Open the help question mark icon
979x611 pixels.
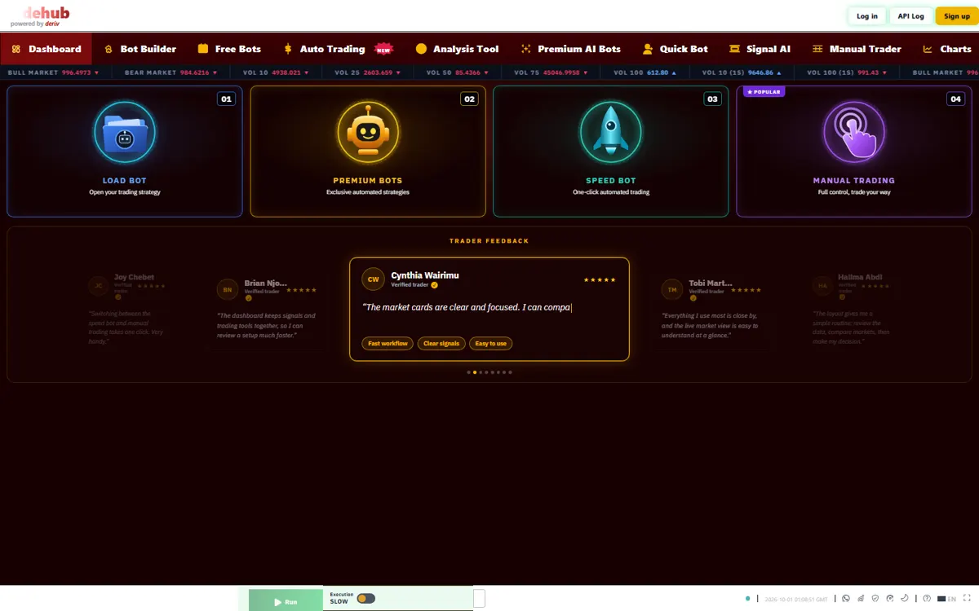(927, 599)
